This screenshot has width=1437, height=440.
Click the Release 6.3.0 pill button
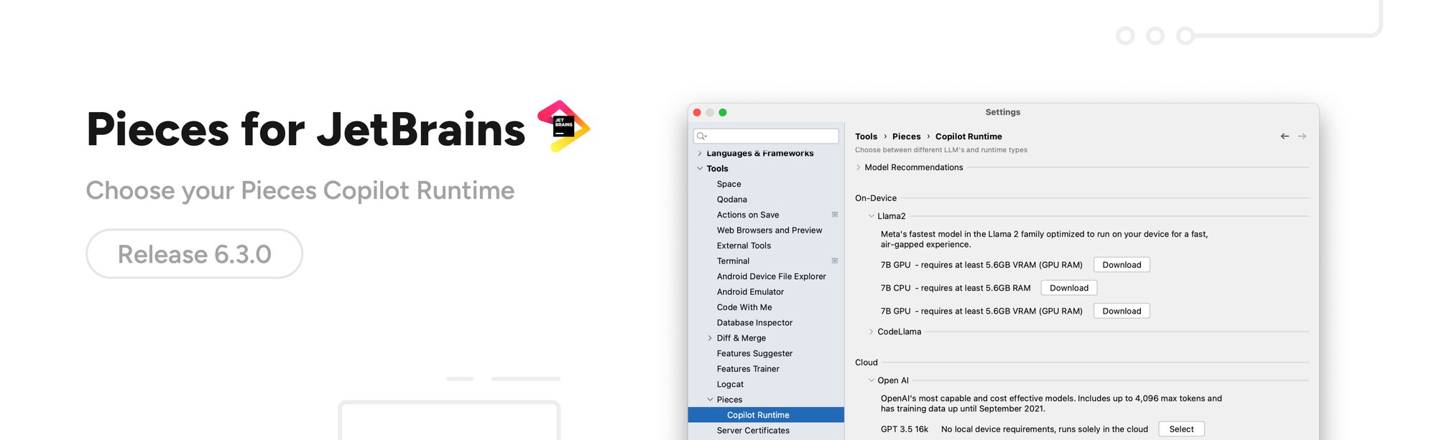[194, 254]
